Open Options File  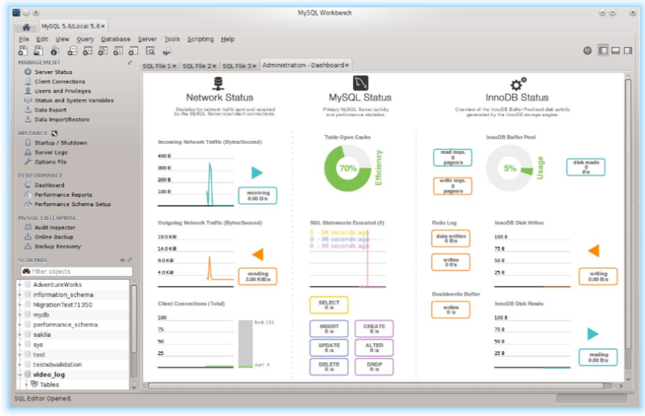tap(50, 161)
